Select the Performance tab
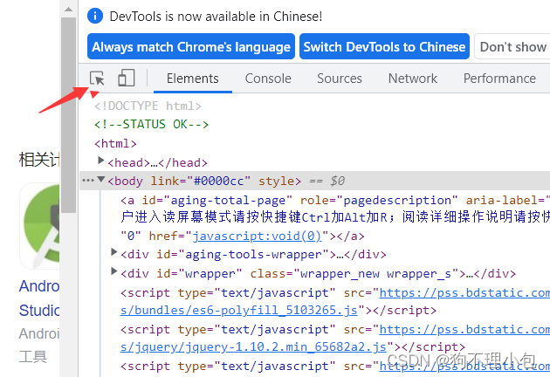The height and width of the screenshot is (377, 550). coord(499,79)
